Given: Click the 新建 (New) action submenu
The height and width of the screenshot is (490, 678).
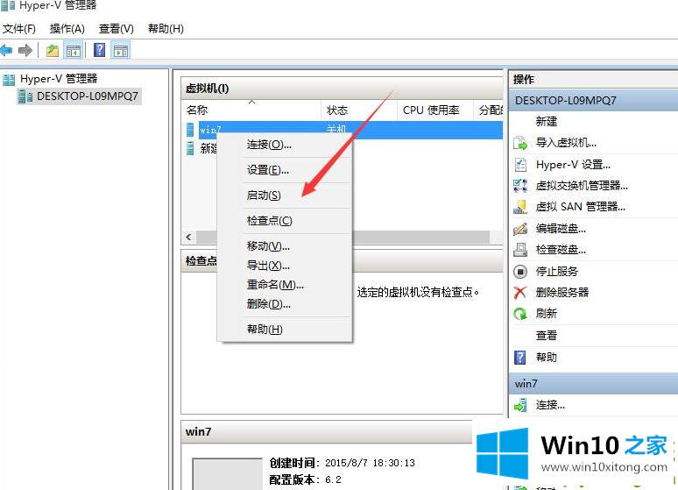Looking at the screenshot, I should (x=546, y=122).
